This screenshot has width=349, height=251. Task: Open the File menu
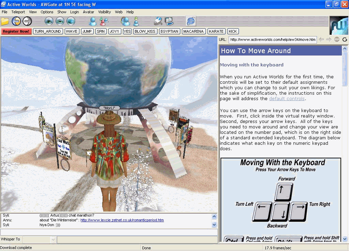click(x=4, y=12)
